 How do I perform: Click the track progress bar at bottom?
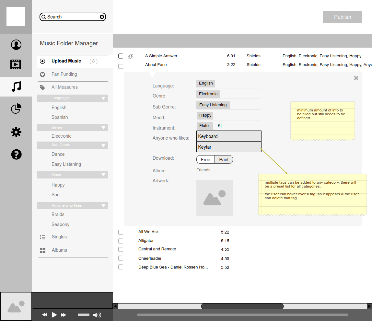click(243, 315)
